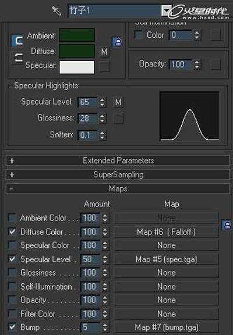Image resolution: width=233 pixels, height=335 pixels.
Task: Open Map #6 (Falloff) map button
Action: pos(167,232)
